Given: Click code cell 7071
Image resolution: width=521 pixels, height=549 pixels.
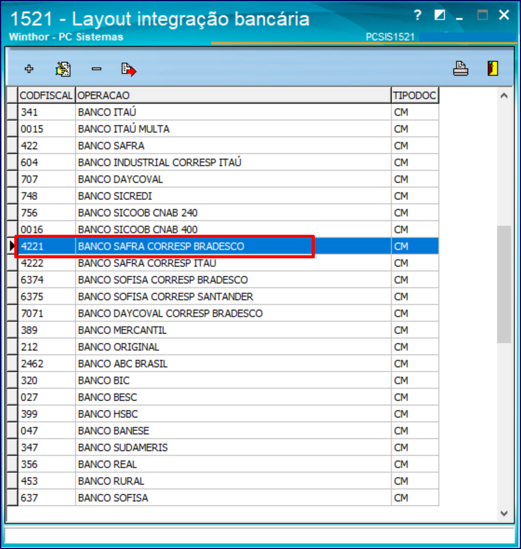Looking at the screenshot, I should pyautogui.click(x=47, y=314).
